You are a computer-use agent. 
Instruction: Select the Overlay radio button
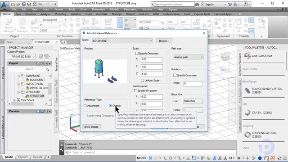click(x=110, y=106)
